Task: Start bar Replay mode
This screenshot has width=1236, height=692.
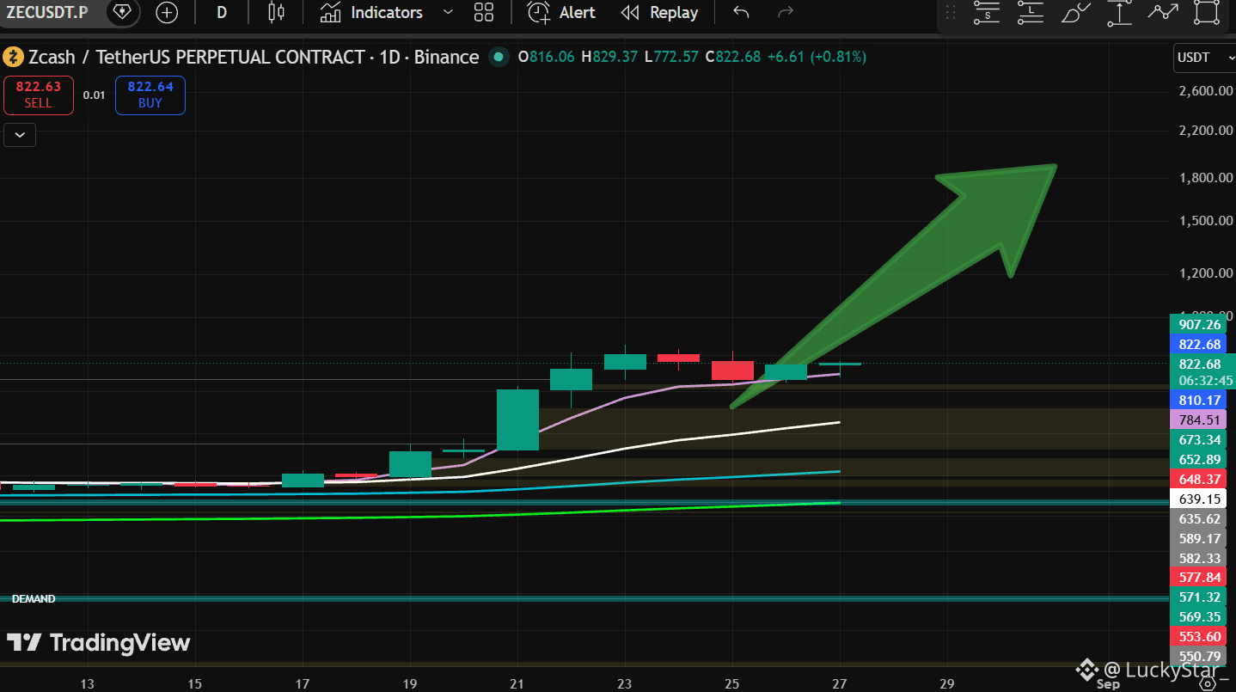Action: 660,12
